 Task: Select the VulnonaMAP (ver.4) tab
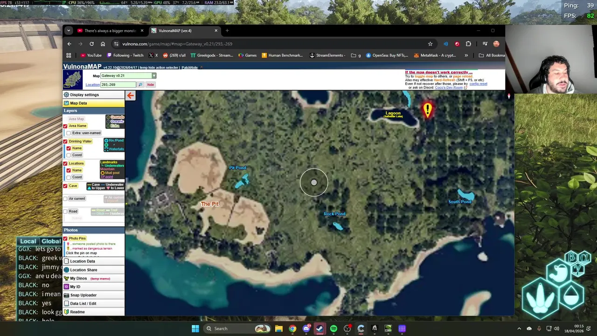184,31
